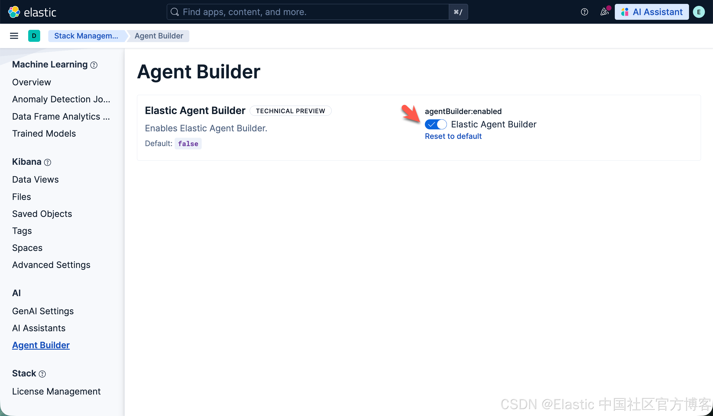This screenshot has width=713, height=416.
Task: Open the AI Assistant button
Action: click(652, 12)
